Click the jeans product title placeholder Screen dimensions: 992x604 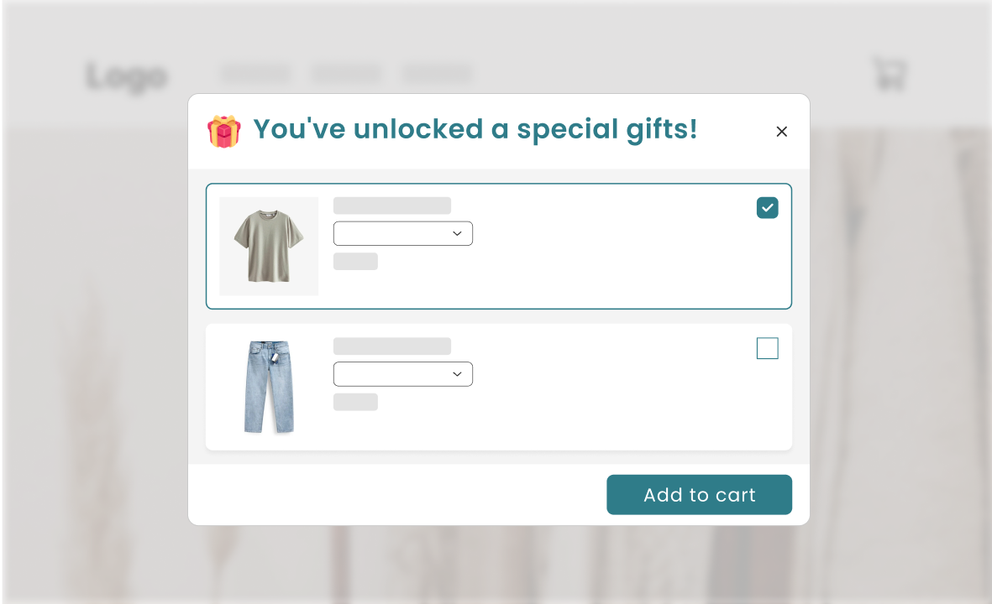[391, 346]
